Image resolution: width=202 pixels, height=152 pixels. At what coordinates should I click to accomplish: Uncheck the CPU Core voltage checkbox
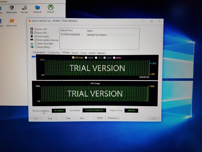coord(73,58)
